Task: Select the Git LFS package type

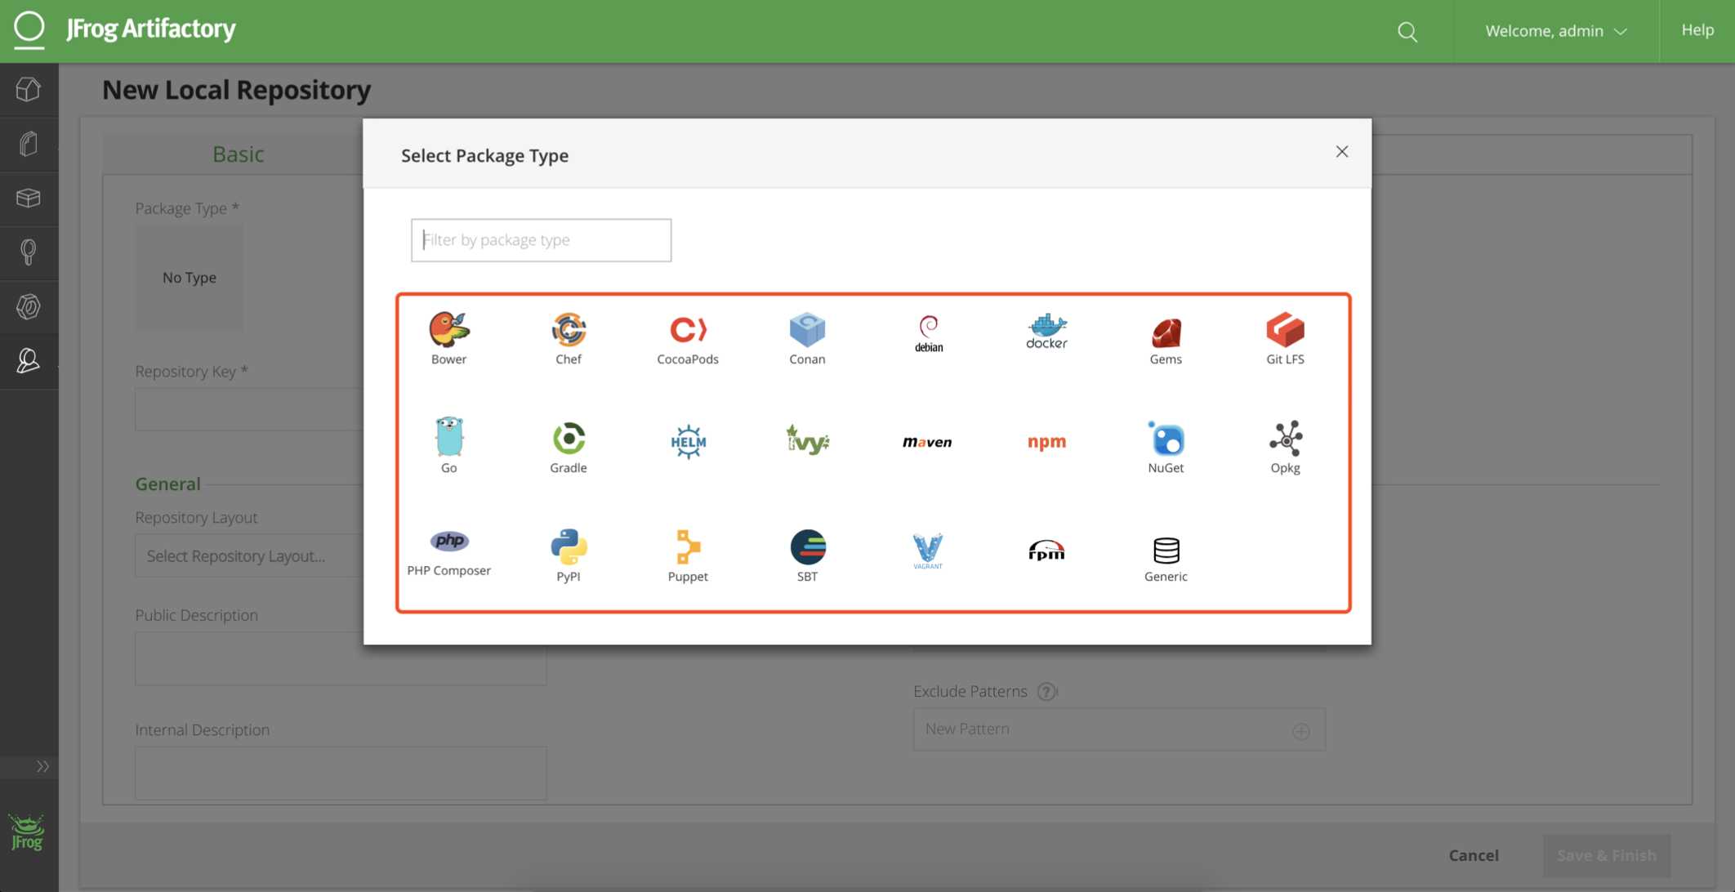Action: (1285, 338)
